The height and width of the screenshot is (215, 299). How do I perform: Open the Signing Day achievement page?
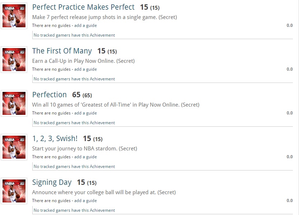click(x=51, y=182)
